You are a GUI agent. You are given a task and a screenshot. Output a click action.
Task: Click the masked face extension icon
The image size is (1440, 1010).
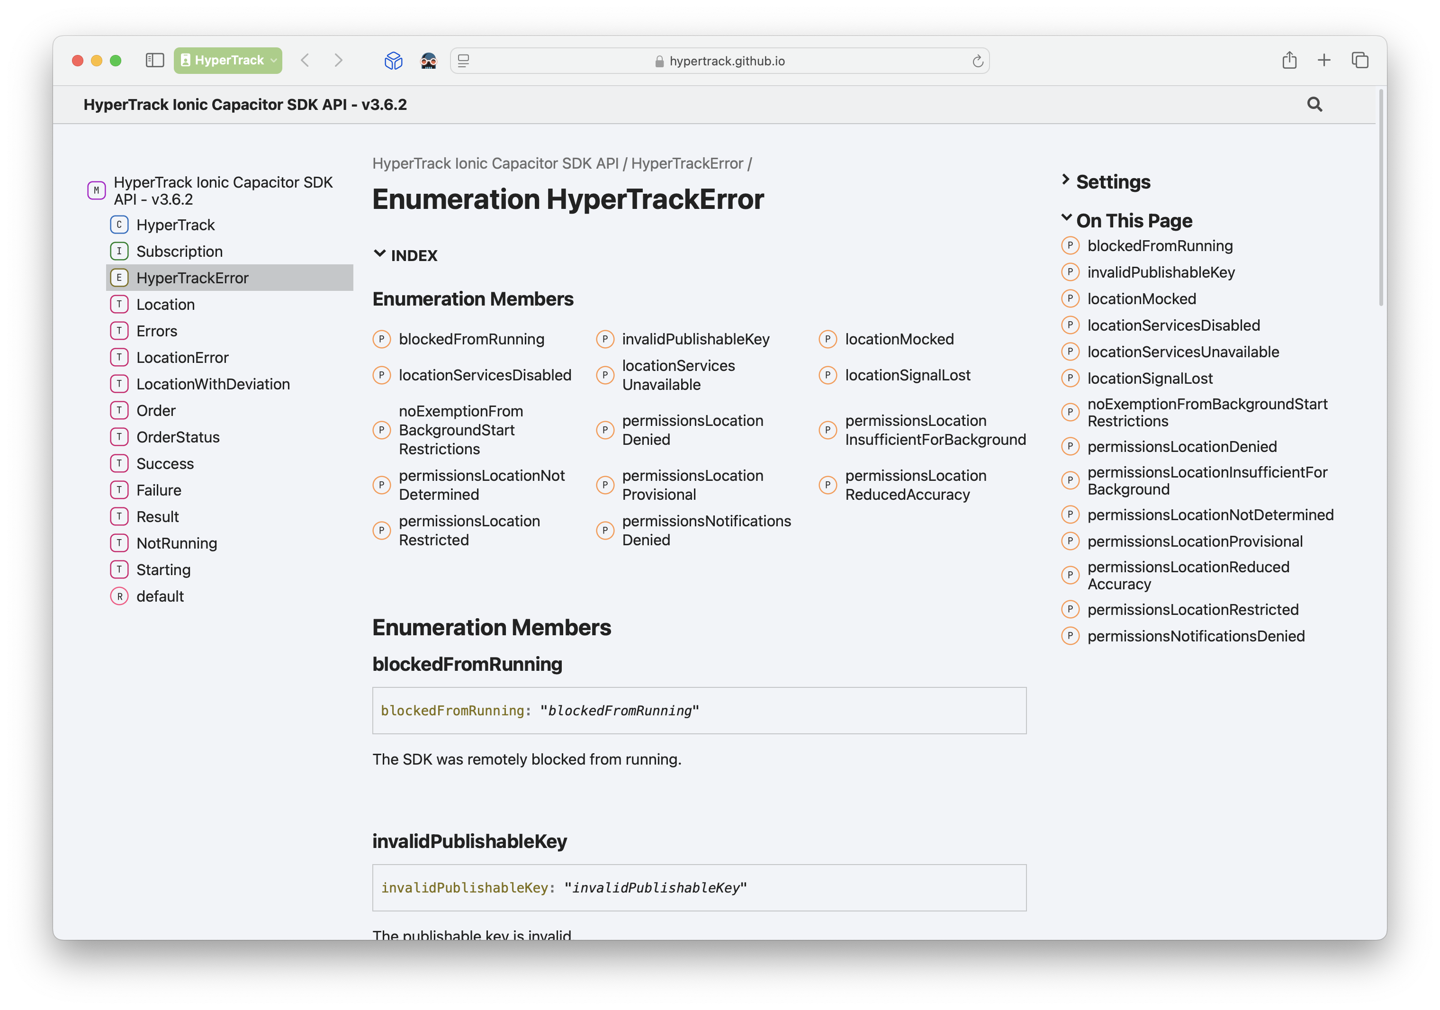pos(428,60)
